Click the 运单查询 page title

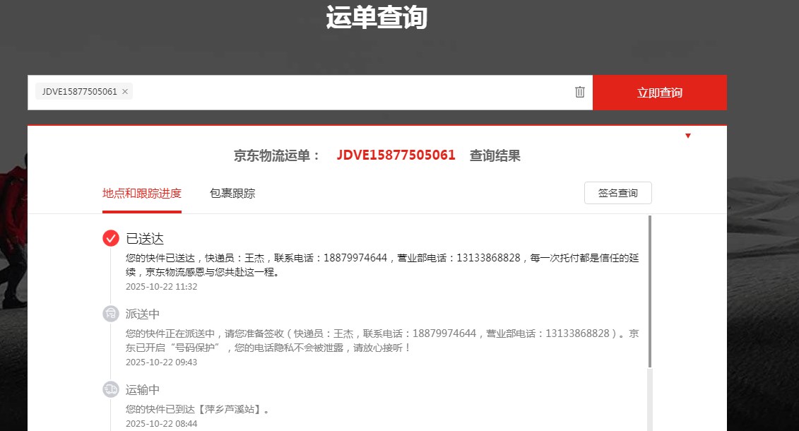[377, 17]
